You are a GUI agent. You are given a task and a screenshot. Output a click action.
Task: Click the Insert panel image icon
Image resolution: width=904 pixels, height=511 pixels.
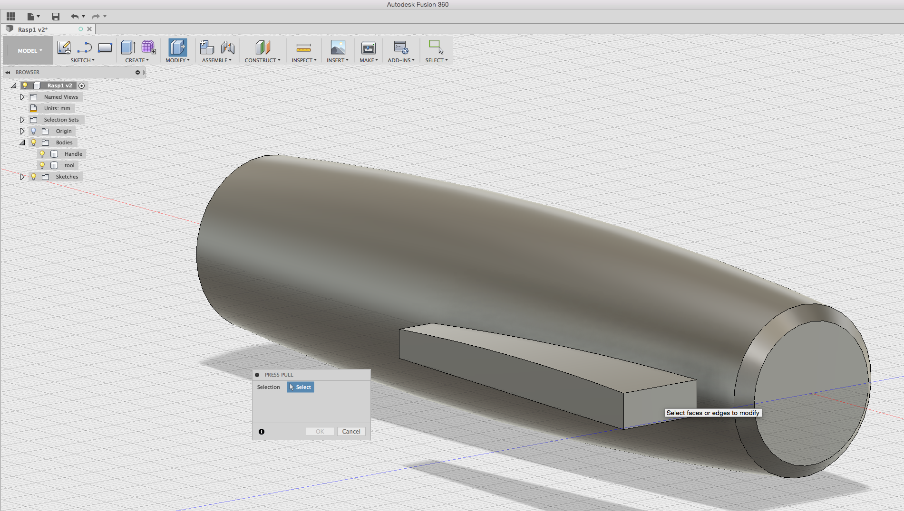338,47
